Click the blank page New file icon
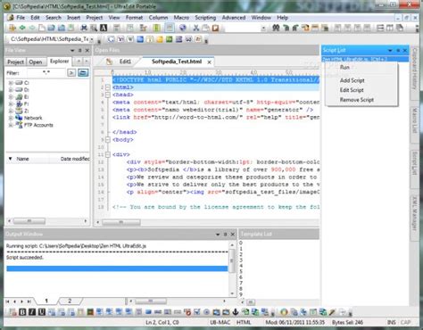The width and height of the screenshot is (423, 330). pos(42,28)
